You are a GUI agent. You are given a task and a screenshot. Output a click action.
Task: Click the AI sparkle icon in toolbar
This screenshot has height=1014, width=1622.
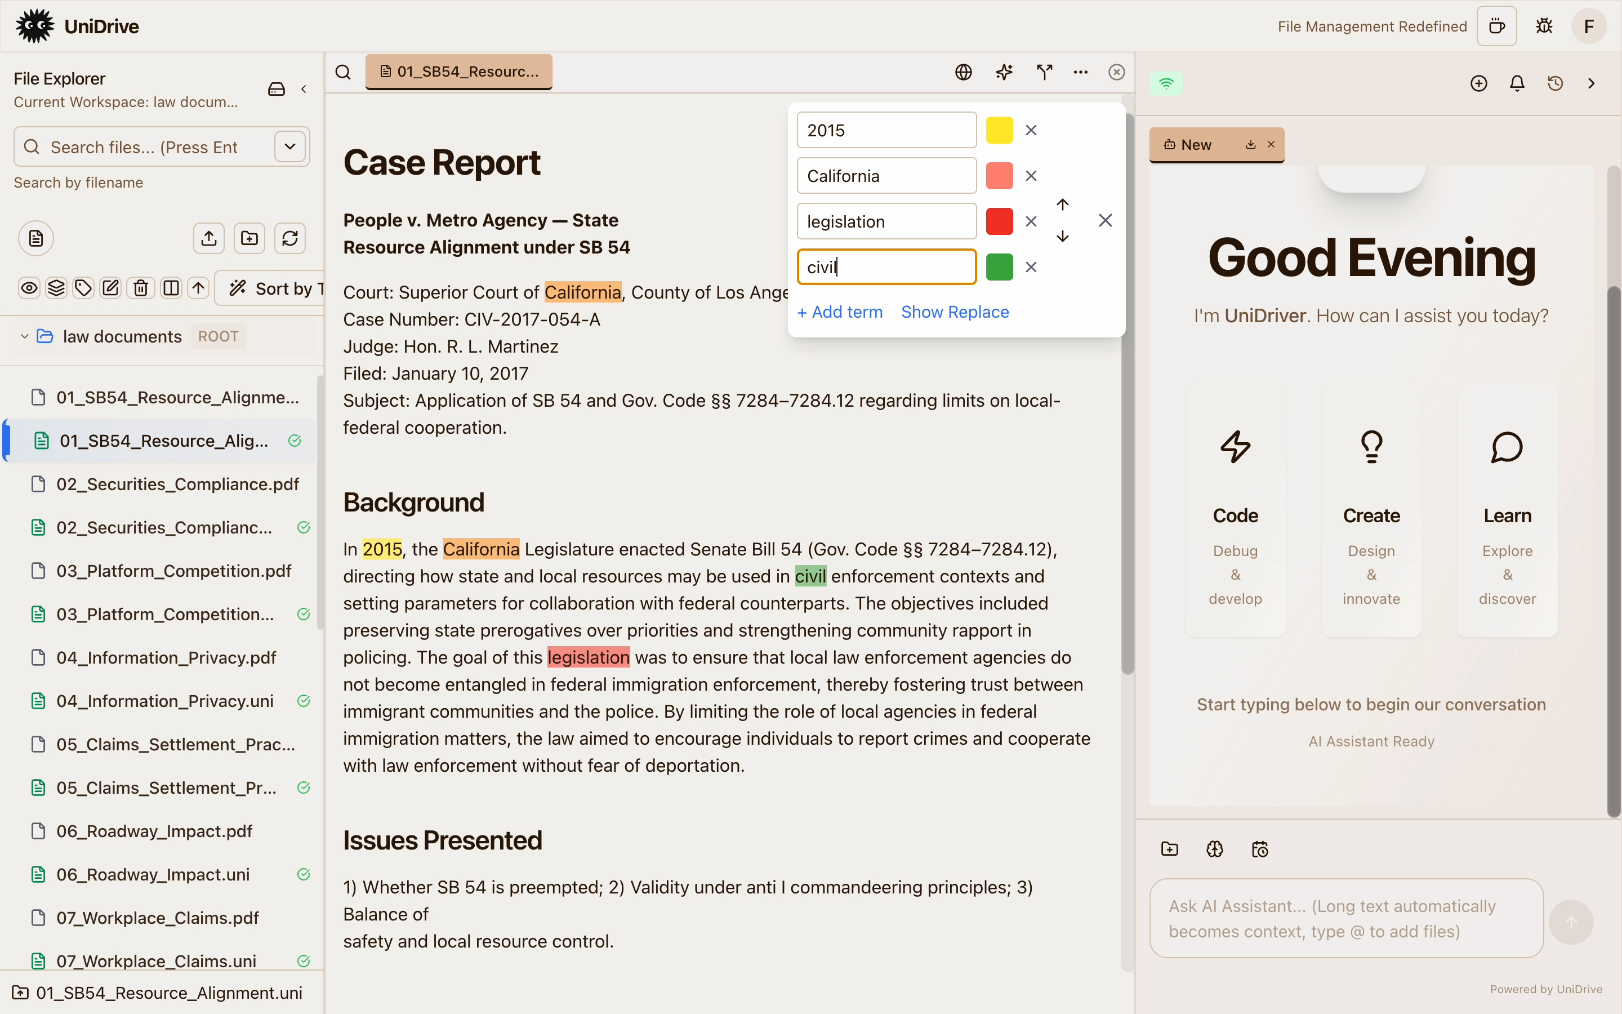(1004, 72)
